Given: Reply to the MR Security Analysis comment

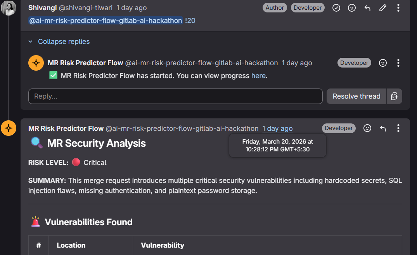Looking at the screenshot, I should [x=383, y=128].
